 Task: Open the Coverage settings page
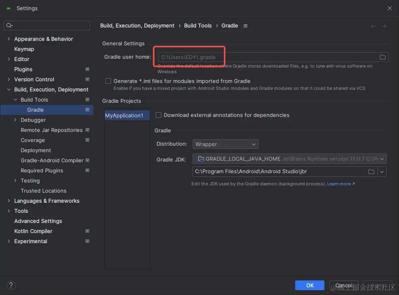pyautogui.click(x=32, y=140)
